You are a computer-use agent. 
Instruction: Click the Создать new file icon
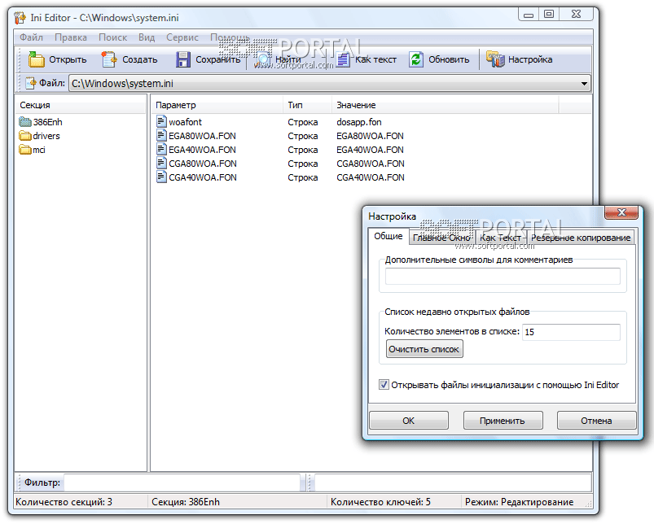tap(109, 59)
